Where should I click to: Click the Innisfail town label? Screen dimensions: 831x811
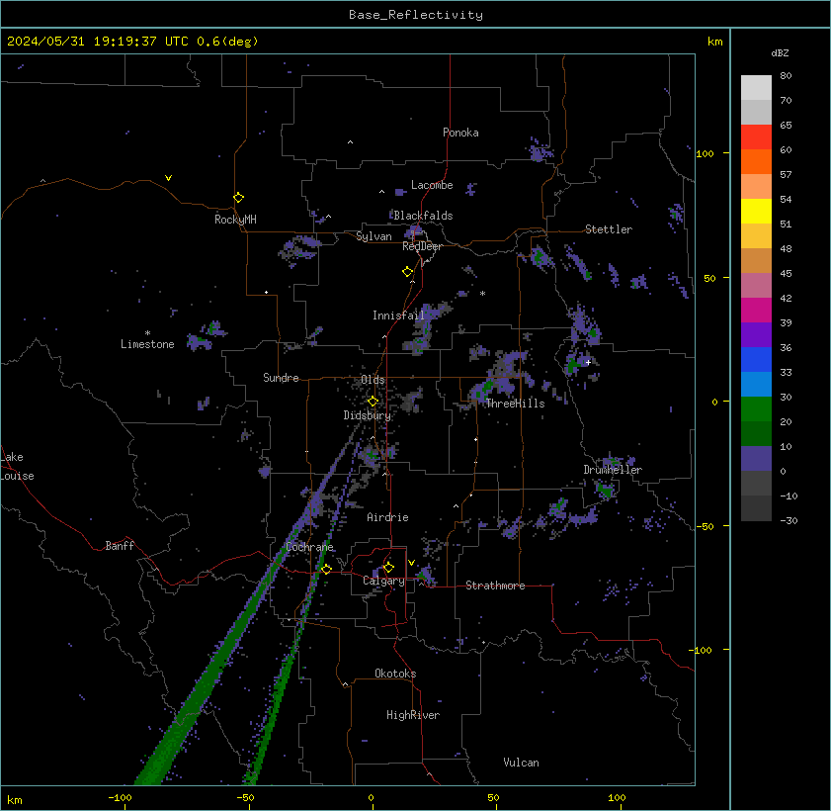[x=398, y=315]
